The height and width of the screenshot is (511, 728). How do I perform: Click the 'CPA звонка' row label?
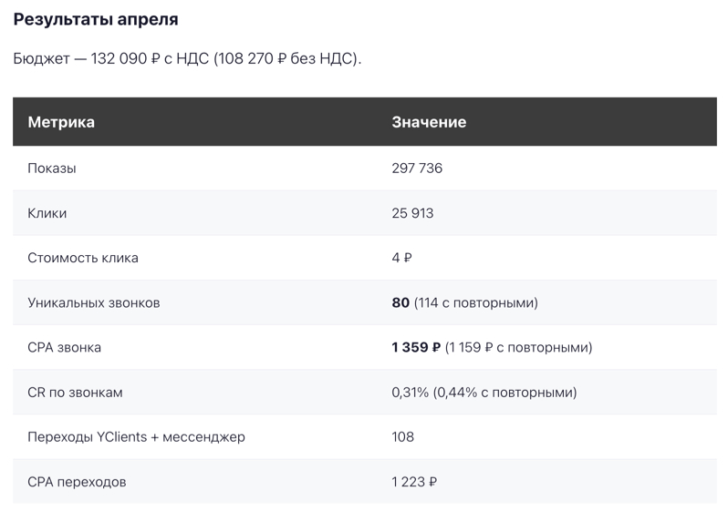[64, 347]
